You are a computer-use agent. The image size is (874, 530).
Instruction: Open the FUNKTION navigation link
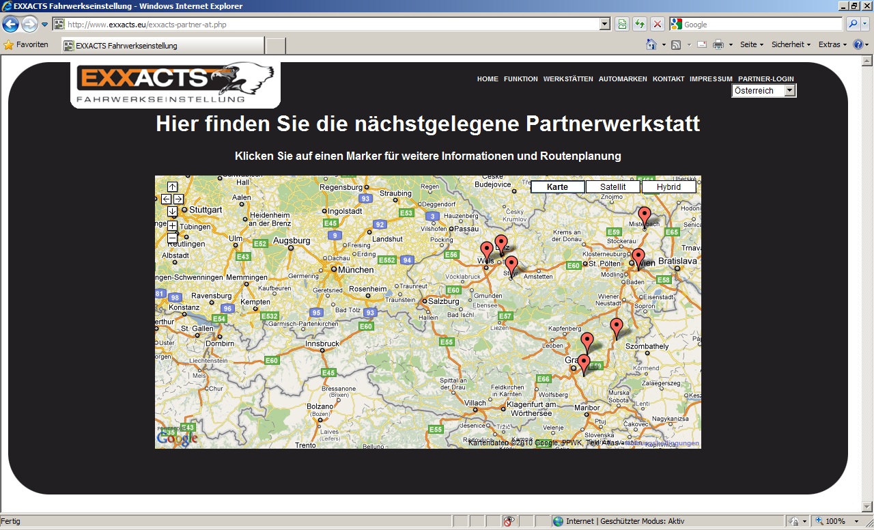[x=521, y=79]
